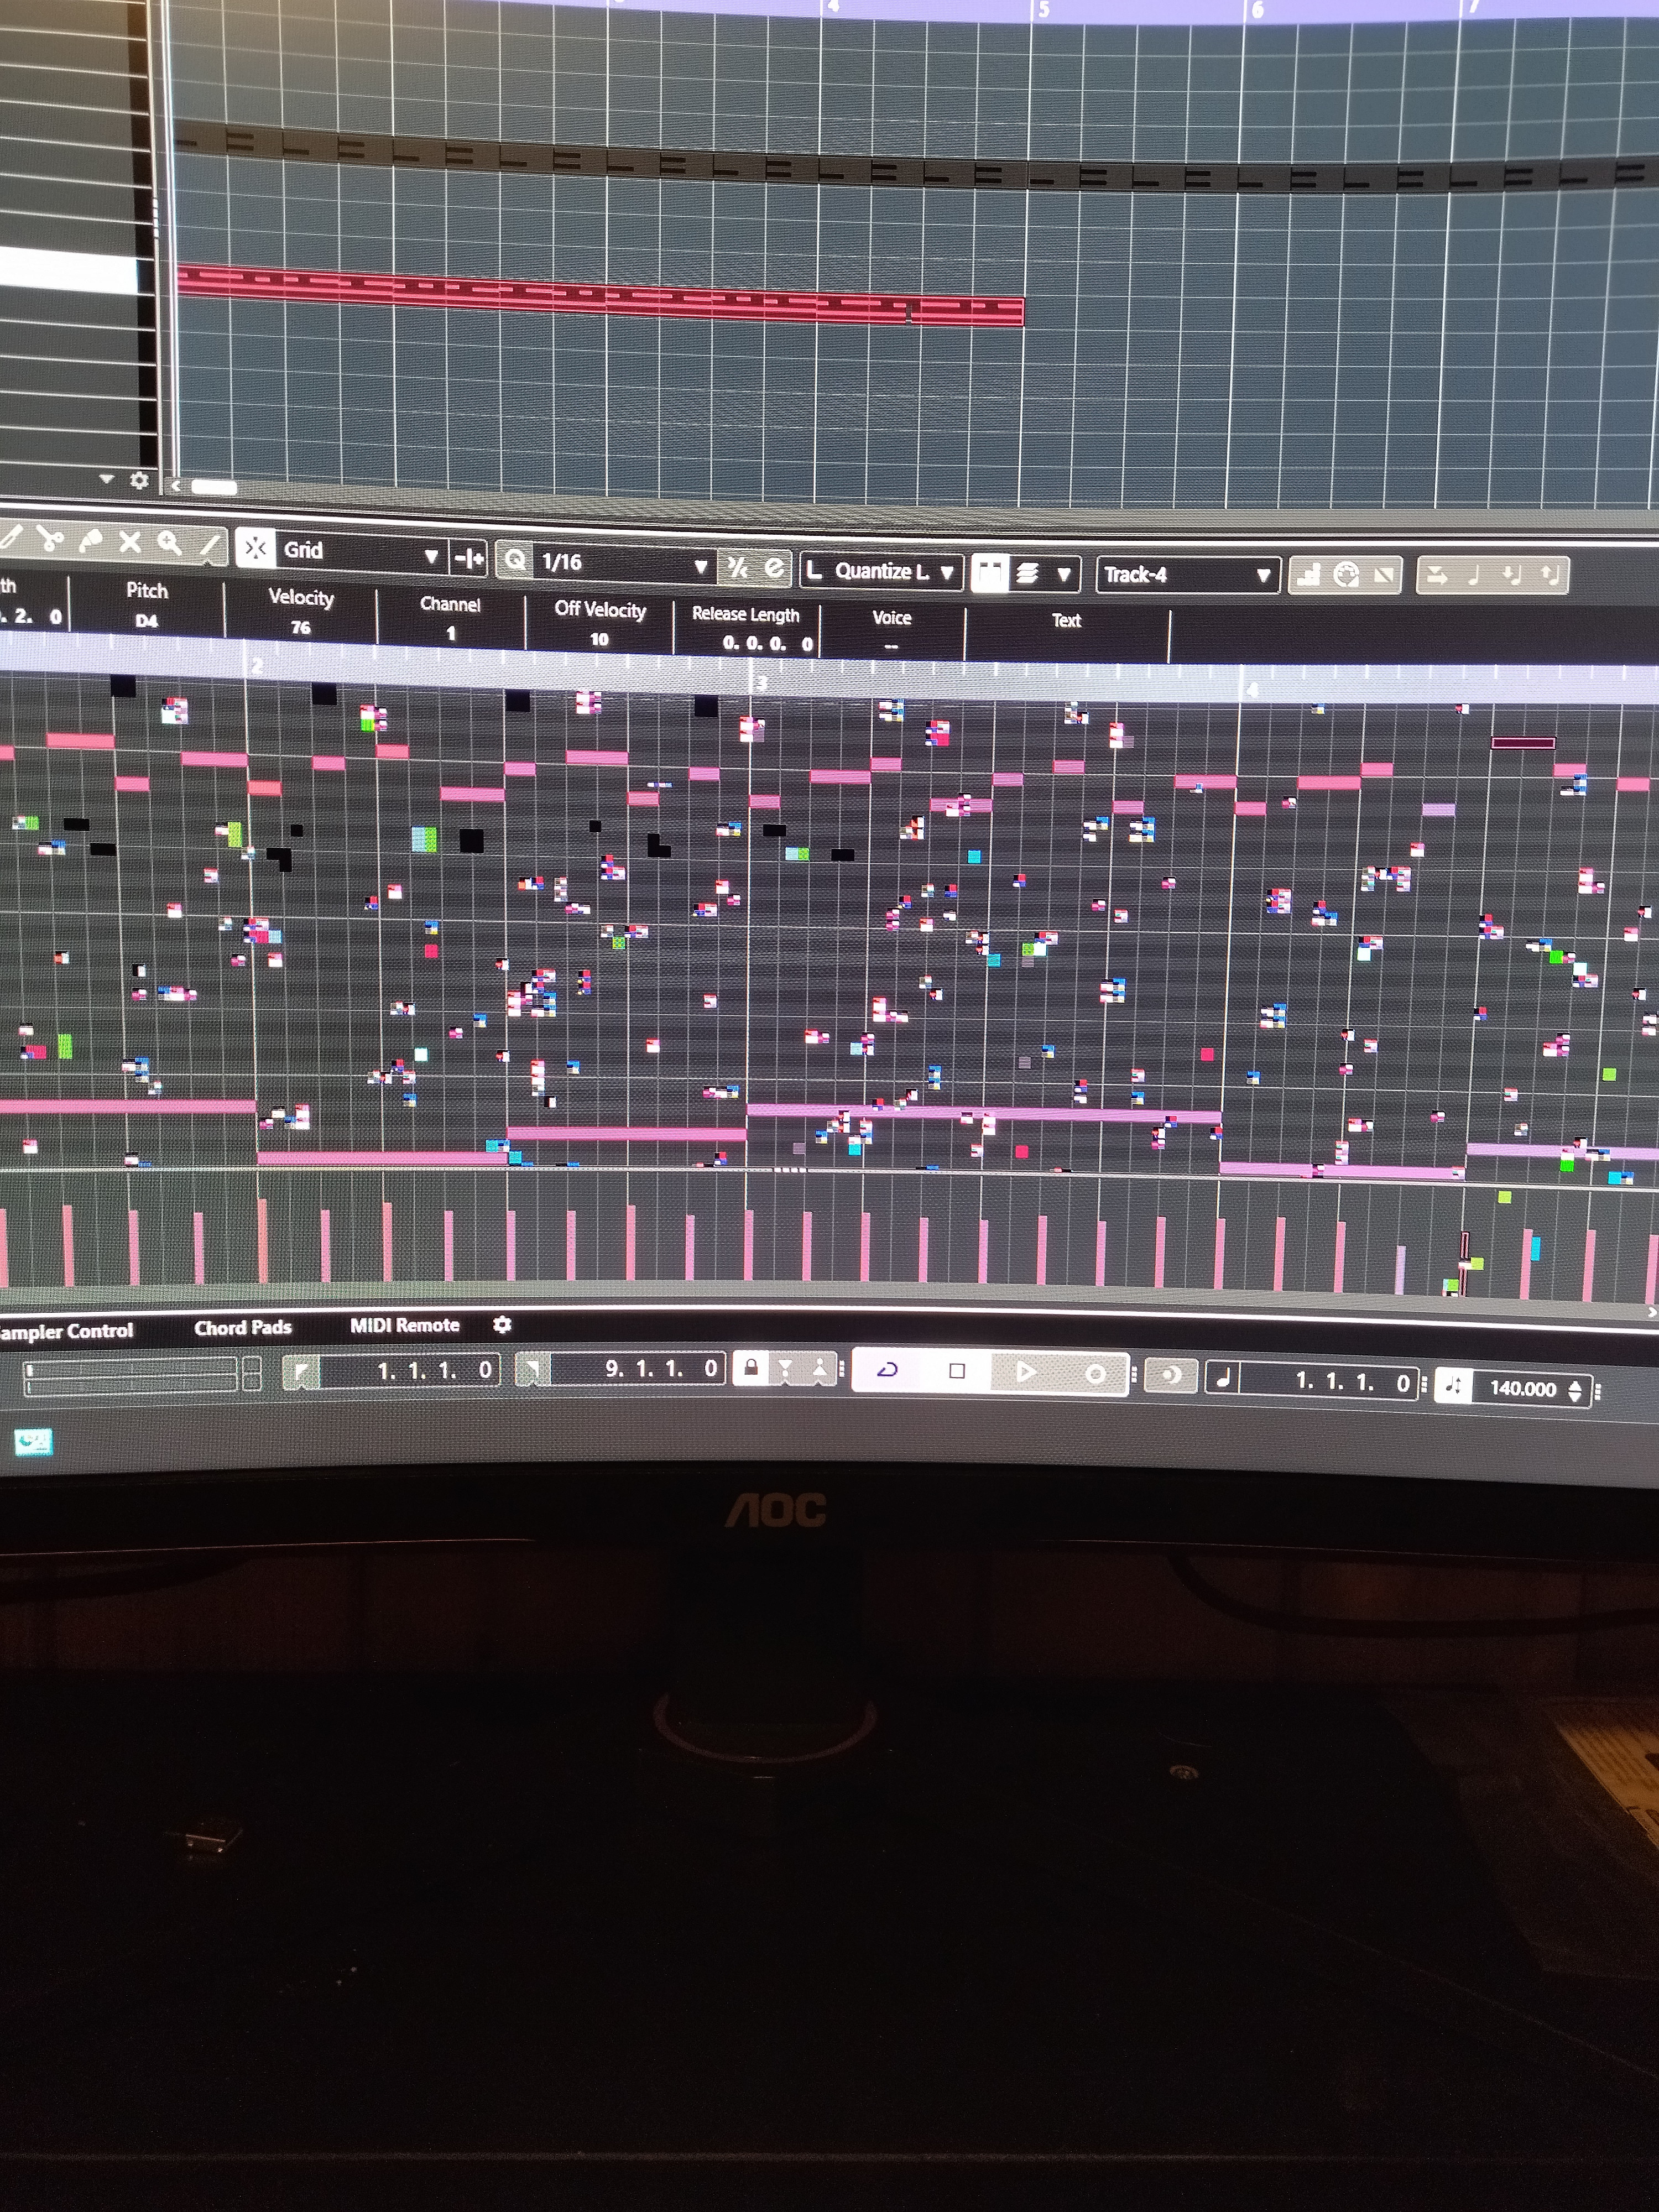Click the Quantize Q icon
The width and height of the screenshot is (1659, 2212).
(x=516, y=559)
